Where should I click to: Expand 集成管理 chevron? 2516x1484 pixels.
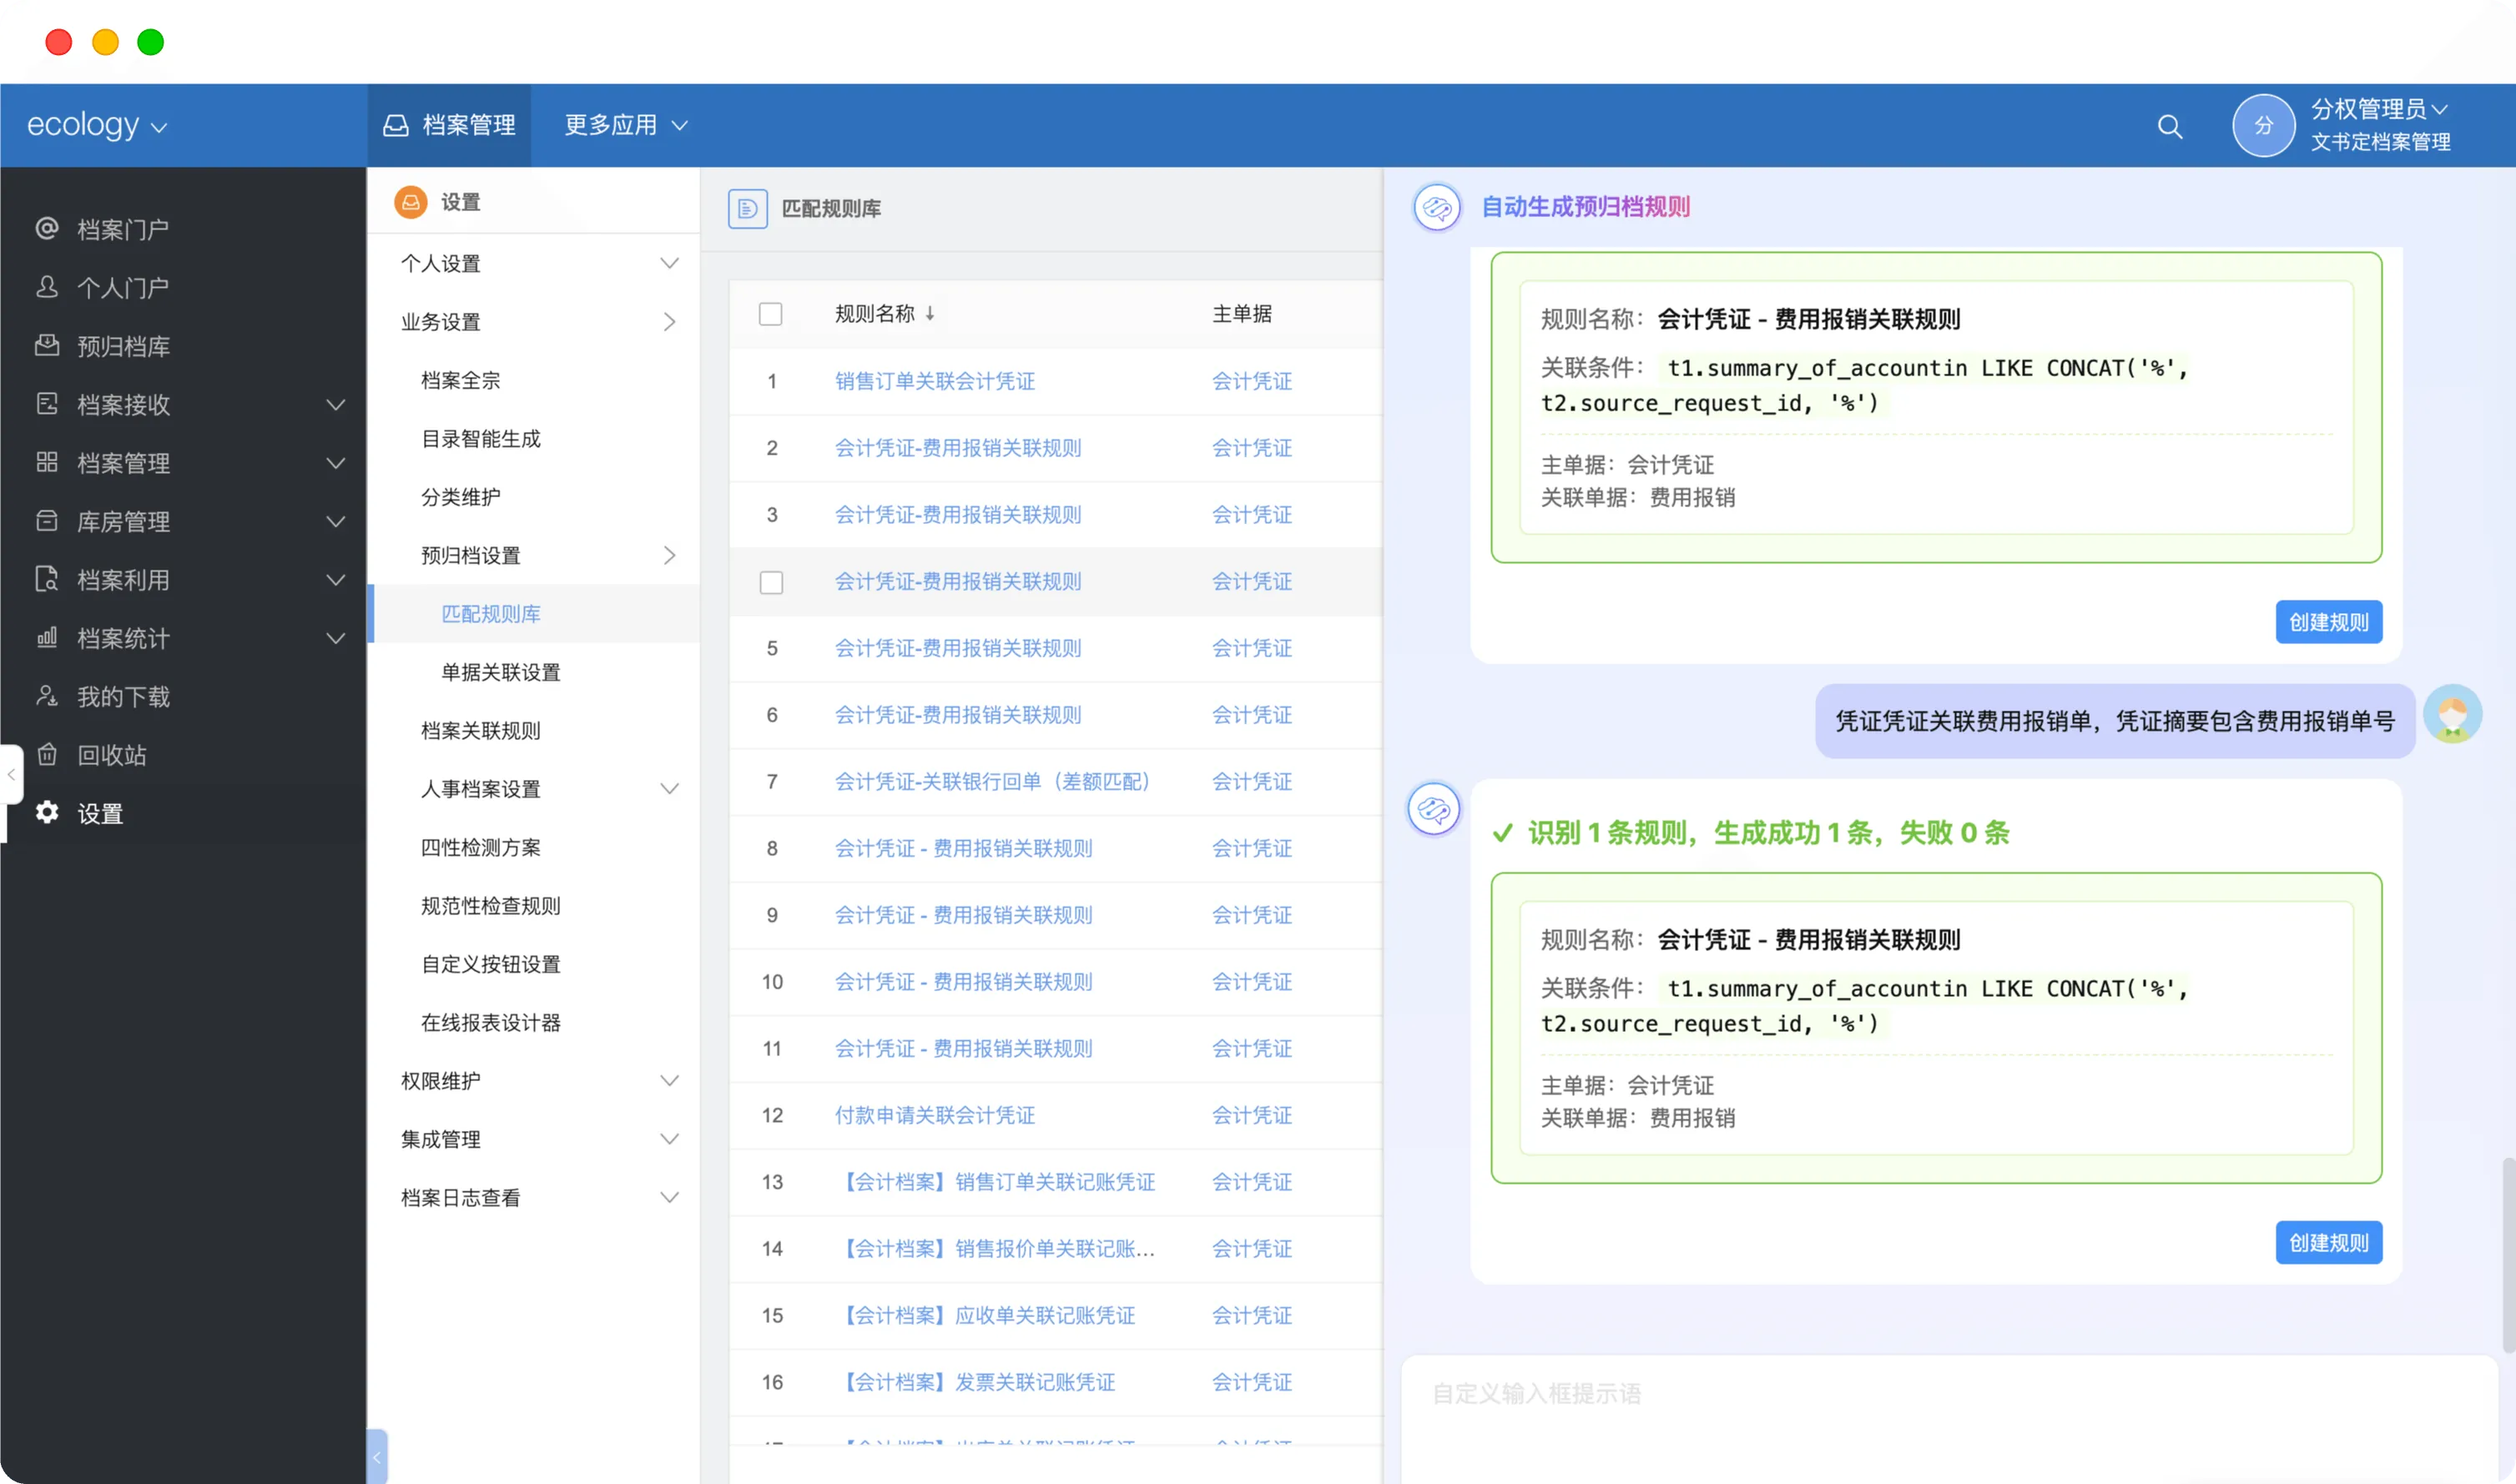669,1139
